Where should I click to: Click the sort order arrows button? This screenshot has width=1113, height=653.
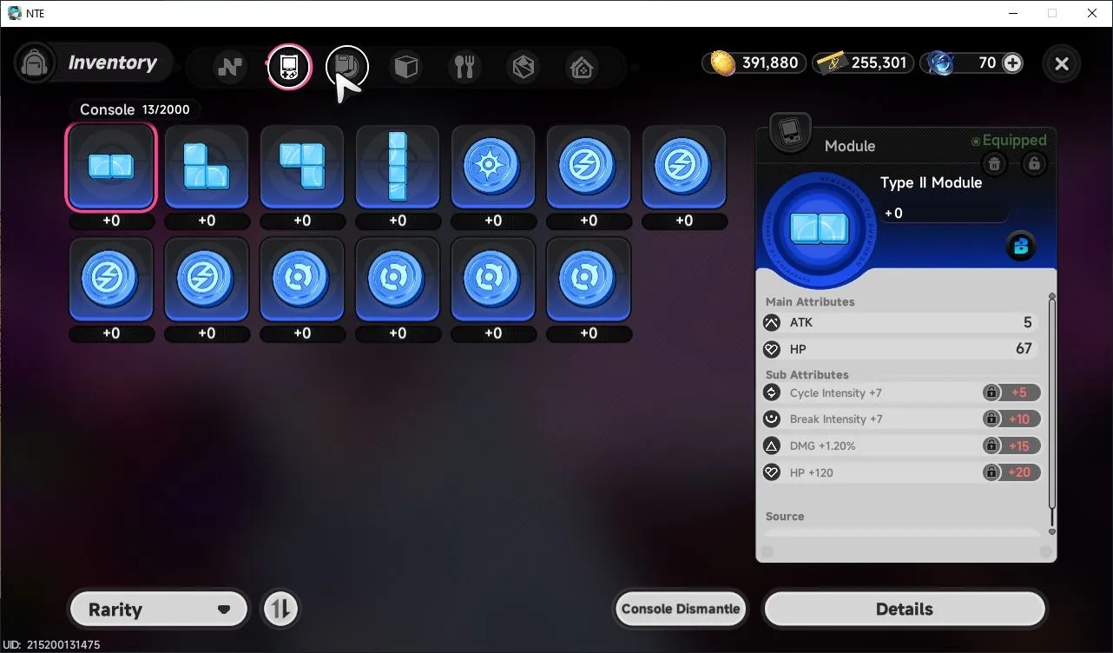click(280, 609)
